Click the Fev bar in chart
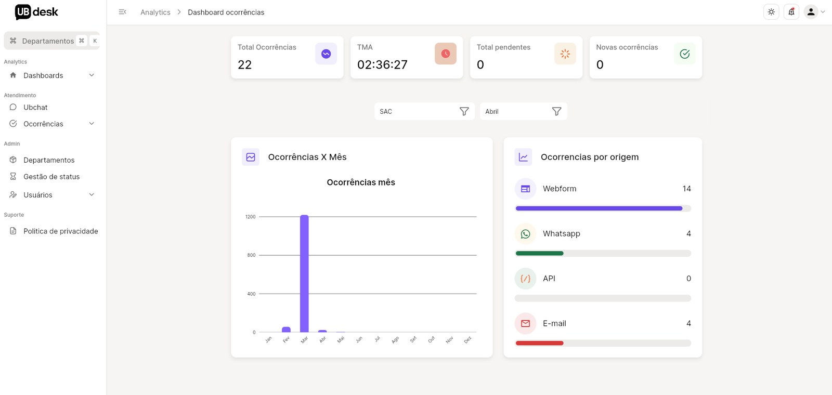This screenshot has height=395, width=832. pyautogui.click(x=286, y=330)
